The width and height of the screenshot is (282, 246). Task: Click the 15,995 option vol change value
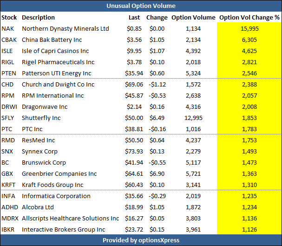pos(249,29)
